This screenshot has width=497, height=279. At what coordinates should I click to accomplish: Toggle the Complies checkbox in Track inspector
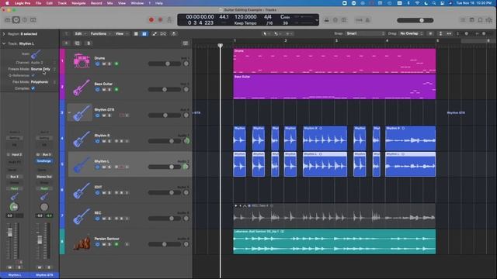[33, 88]
